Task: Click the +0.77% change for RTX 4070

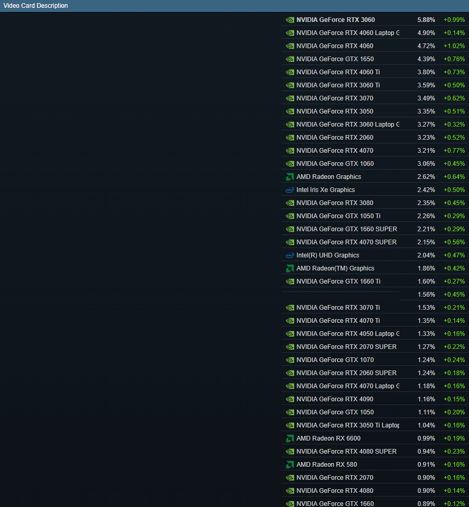Action: pyautogui.click(x=454, y=151)
